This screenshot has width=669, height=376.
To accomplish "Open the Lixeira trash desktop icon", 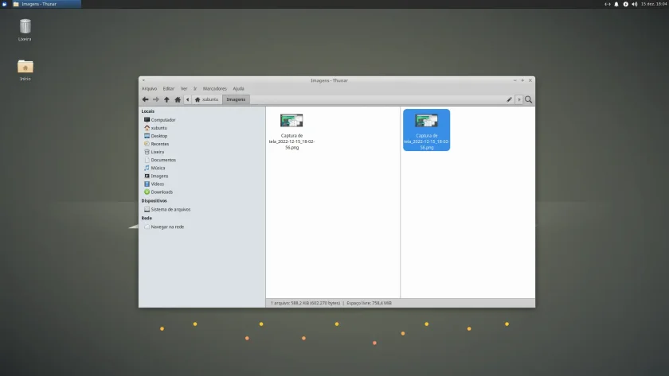I will click(x=25, y=27).
